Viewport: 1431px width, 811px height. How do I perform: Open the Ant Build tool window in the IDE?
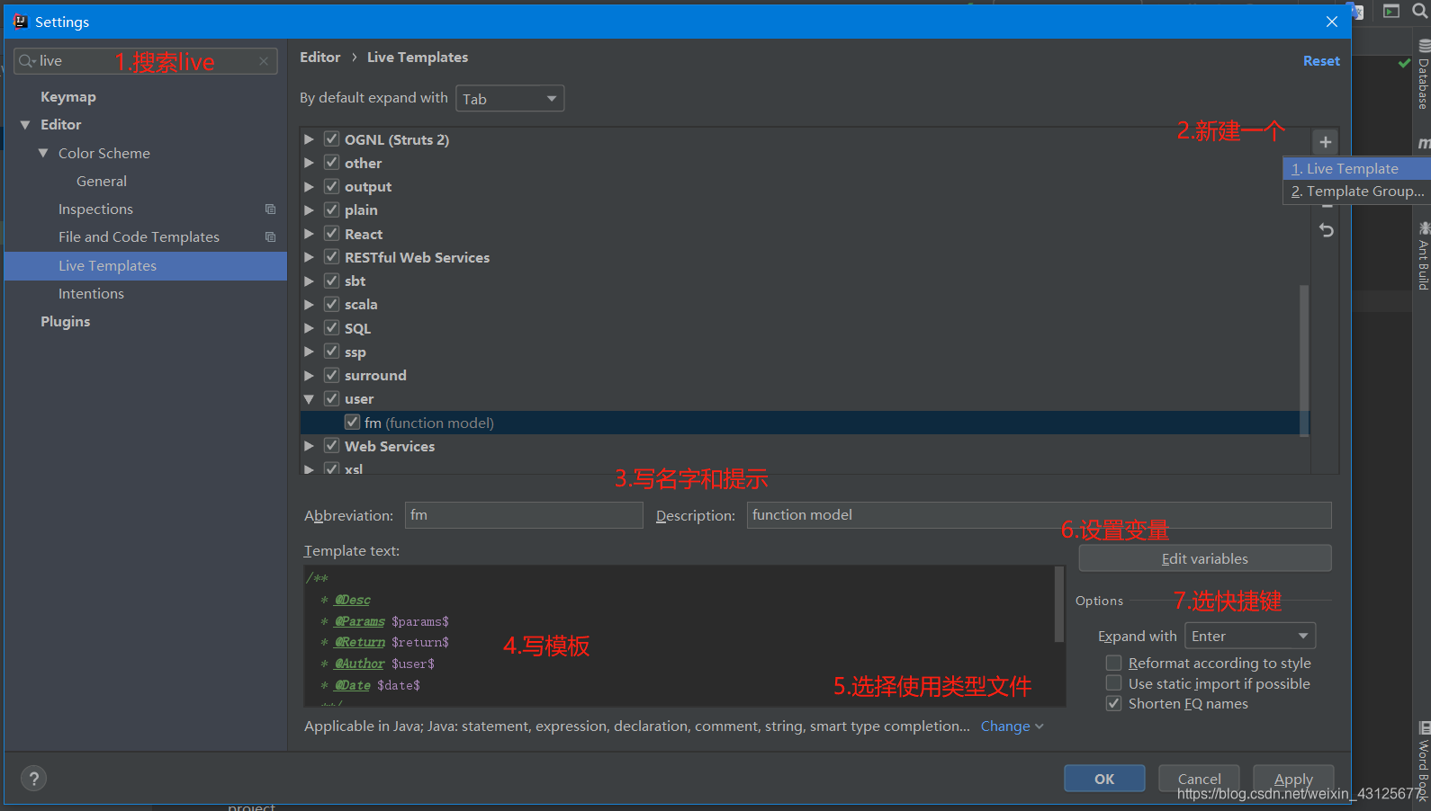coord(1423,256)
